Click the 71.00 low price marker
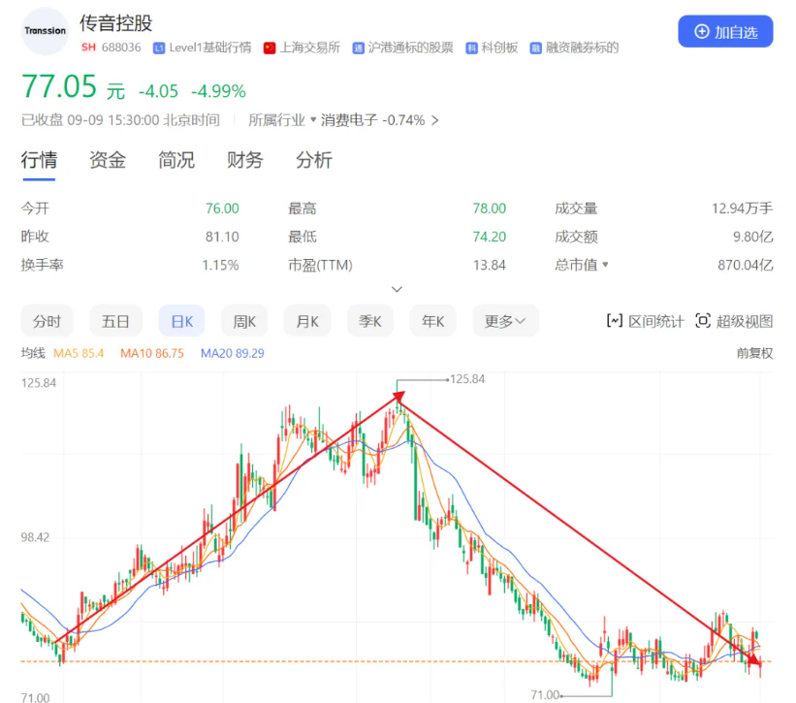 click(x=545, y=694)
